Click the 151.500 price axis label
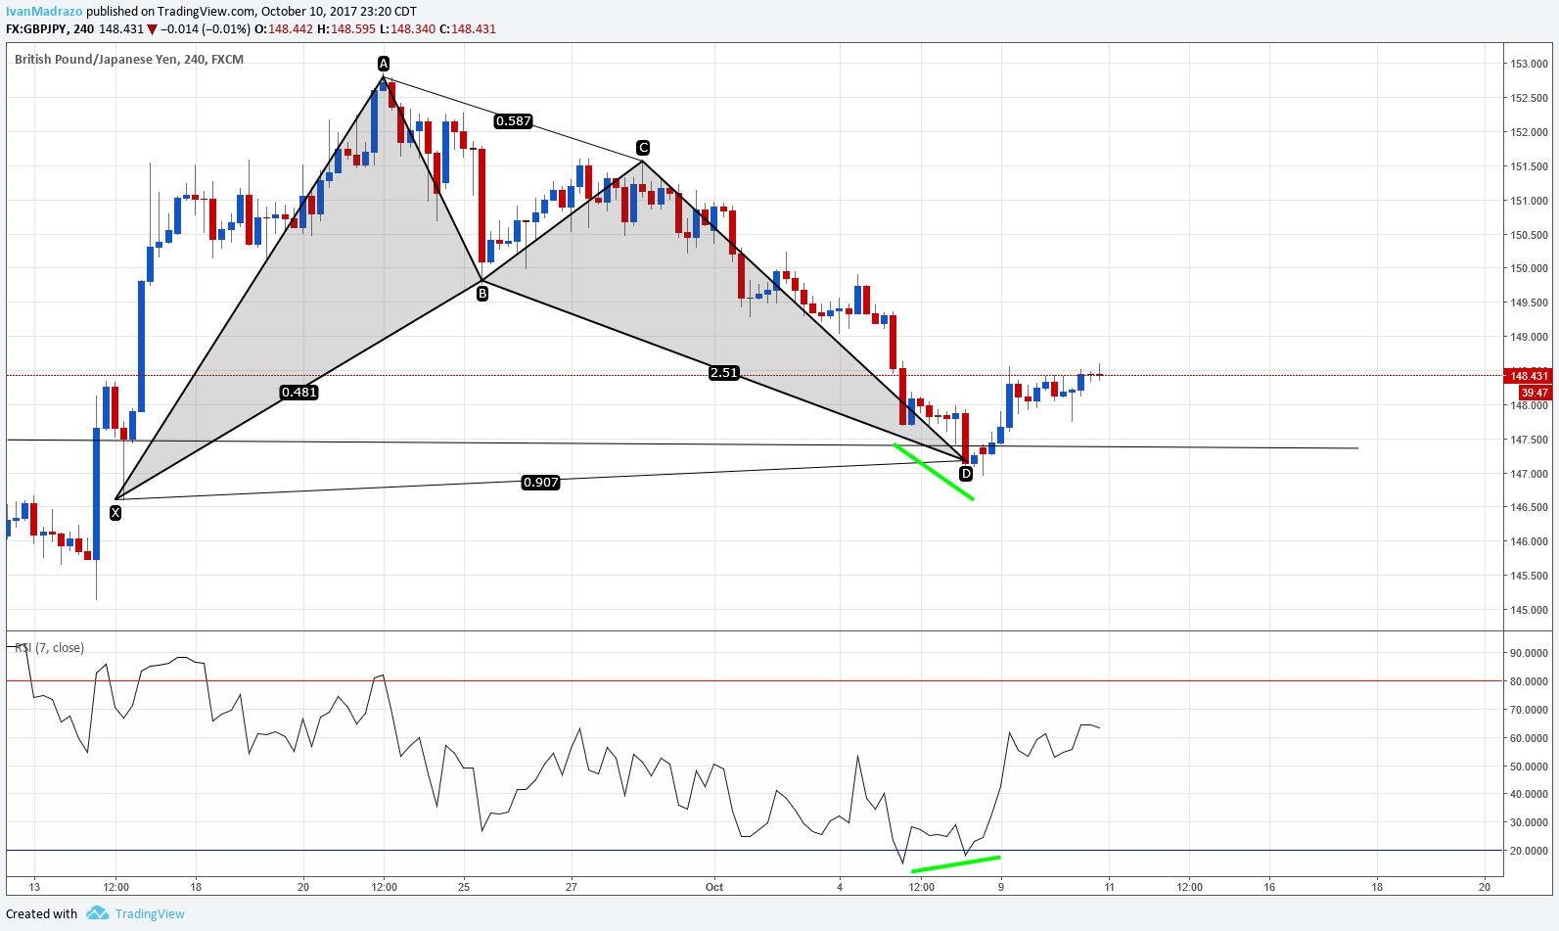This screenshot has height=931, width=1559. tap(1530, 166)
